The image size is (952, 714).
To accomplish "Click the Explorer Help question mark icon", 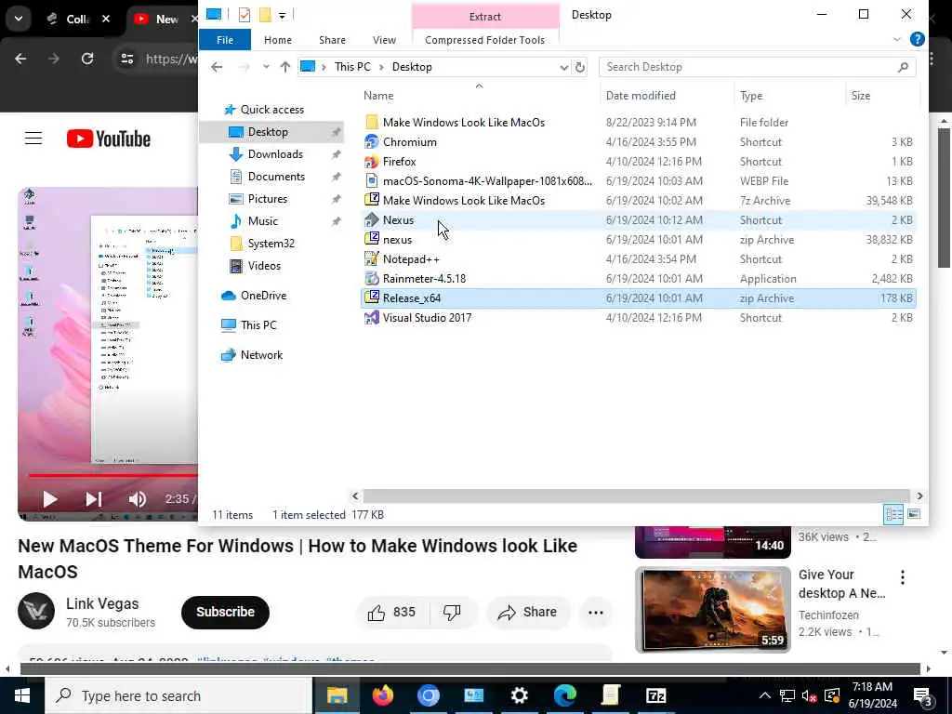I will pyautogui.click(x=917, y=39).
